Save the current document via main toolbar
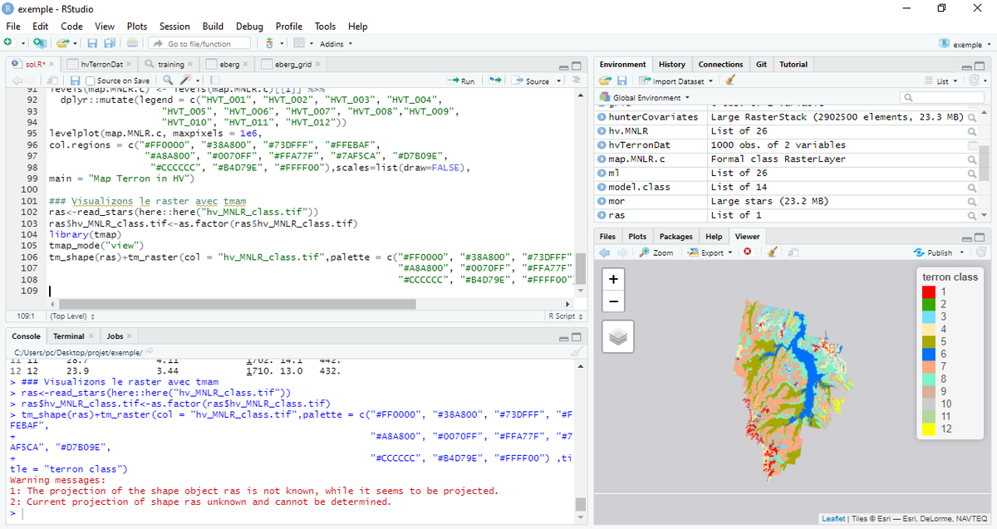997x529 pixels. point(91,43)
